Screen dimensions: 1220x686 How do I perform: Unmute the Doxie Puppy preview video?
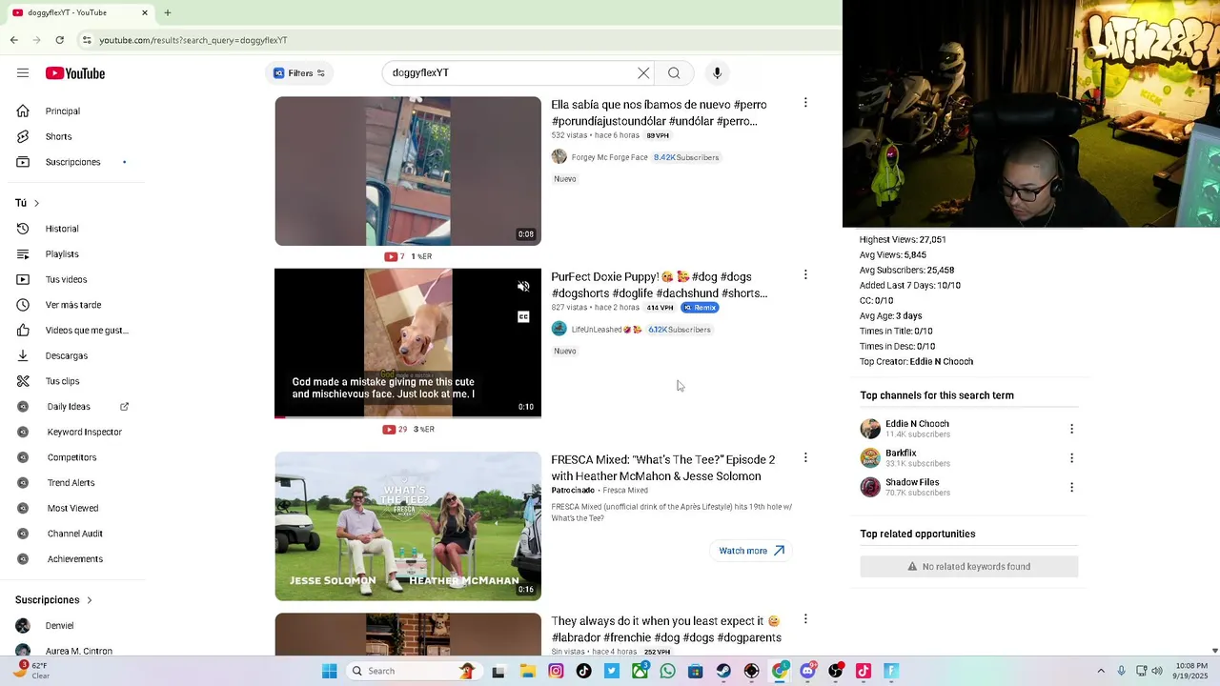pos(523,287)
